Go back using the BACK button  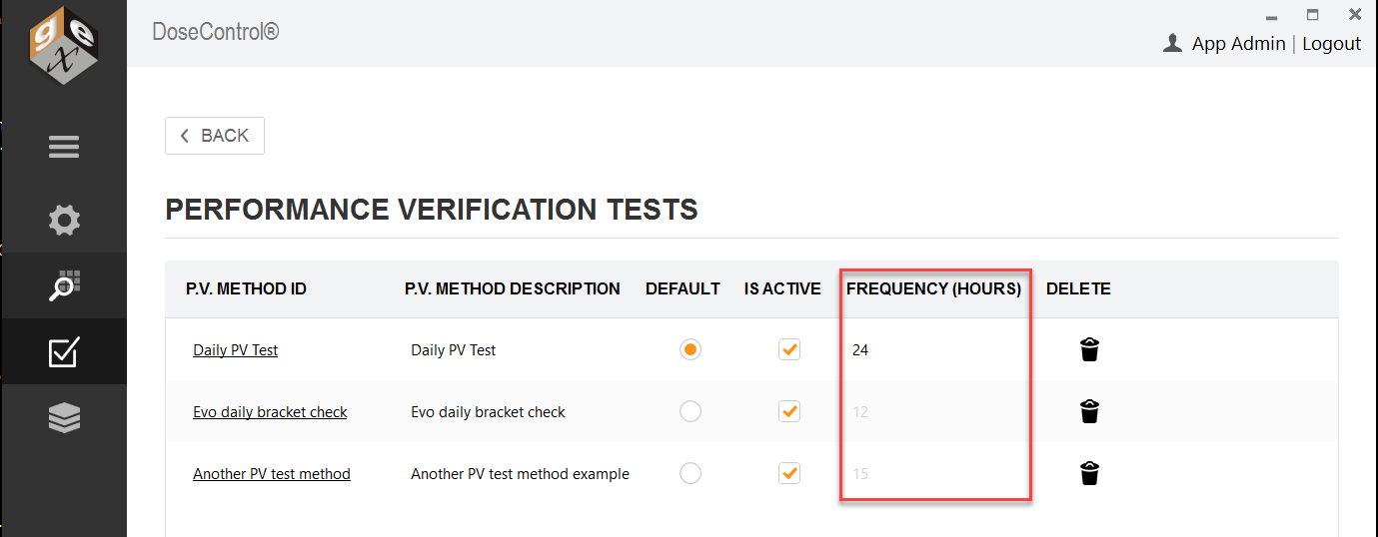click(x=215, y=136)
